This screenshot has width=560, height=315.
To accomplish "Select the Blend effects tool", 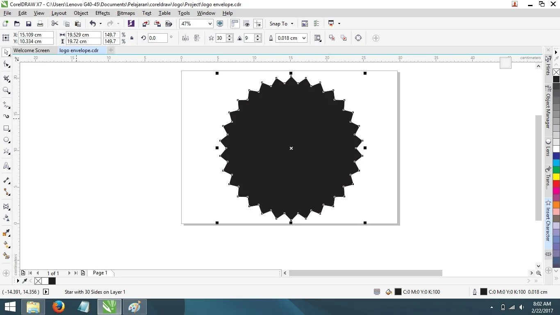I will (x=7, y=206).
